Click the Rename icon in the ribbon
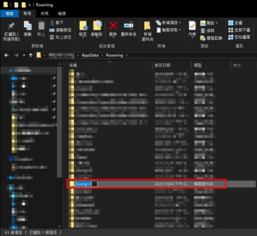The height and width of the screenshot is (236, 257). click(128, 25)
